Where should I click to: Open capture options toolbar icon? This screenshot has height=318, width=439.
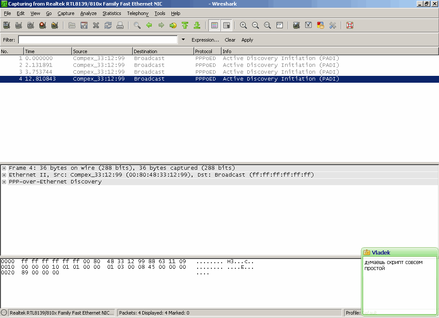pos(19,25)
